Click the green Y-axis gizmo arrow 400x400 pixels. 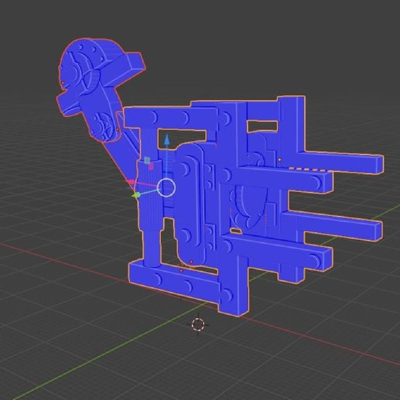click(136, 195)
